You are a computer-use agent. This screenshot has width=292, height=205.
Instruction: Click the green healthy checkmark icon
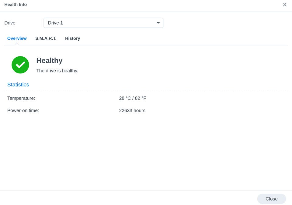tap(20, 65)
